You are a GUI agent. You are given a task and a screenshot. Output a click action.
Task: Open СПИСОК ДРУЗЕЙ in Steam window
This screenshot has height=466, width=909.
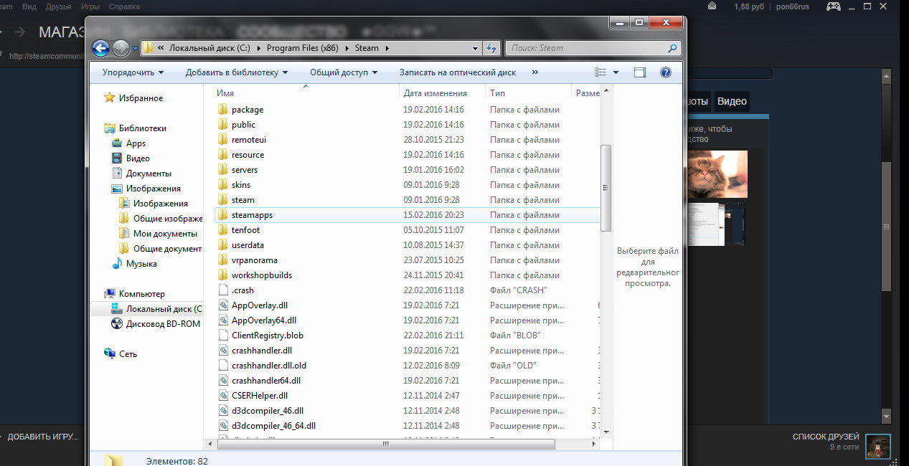click(826, 437)
